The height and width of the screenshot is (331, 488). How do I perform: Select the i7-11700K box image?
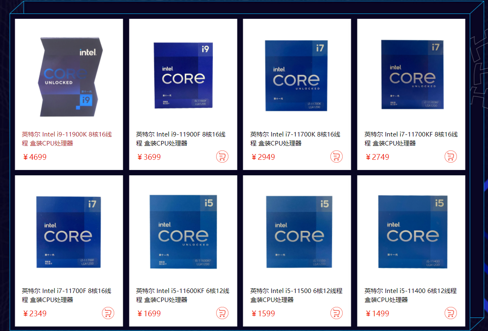(x=296, y=76)
